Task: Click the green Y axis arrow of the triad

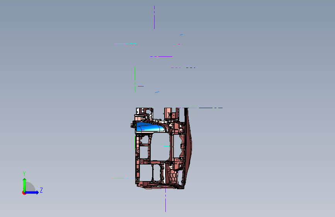Action: 25,185
